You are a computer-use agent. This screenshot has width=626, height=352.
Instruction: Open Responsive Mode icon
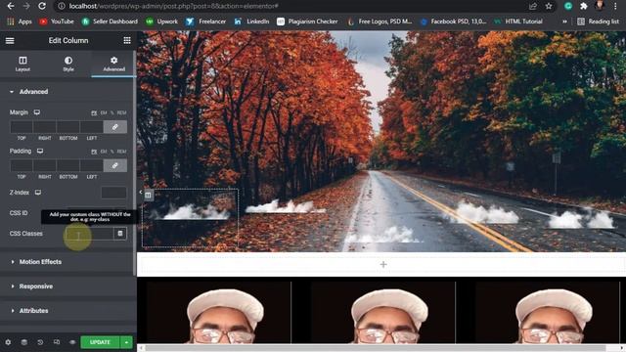click(57, 342)
